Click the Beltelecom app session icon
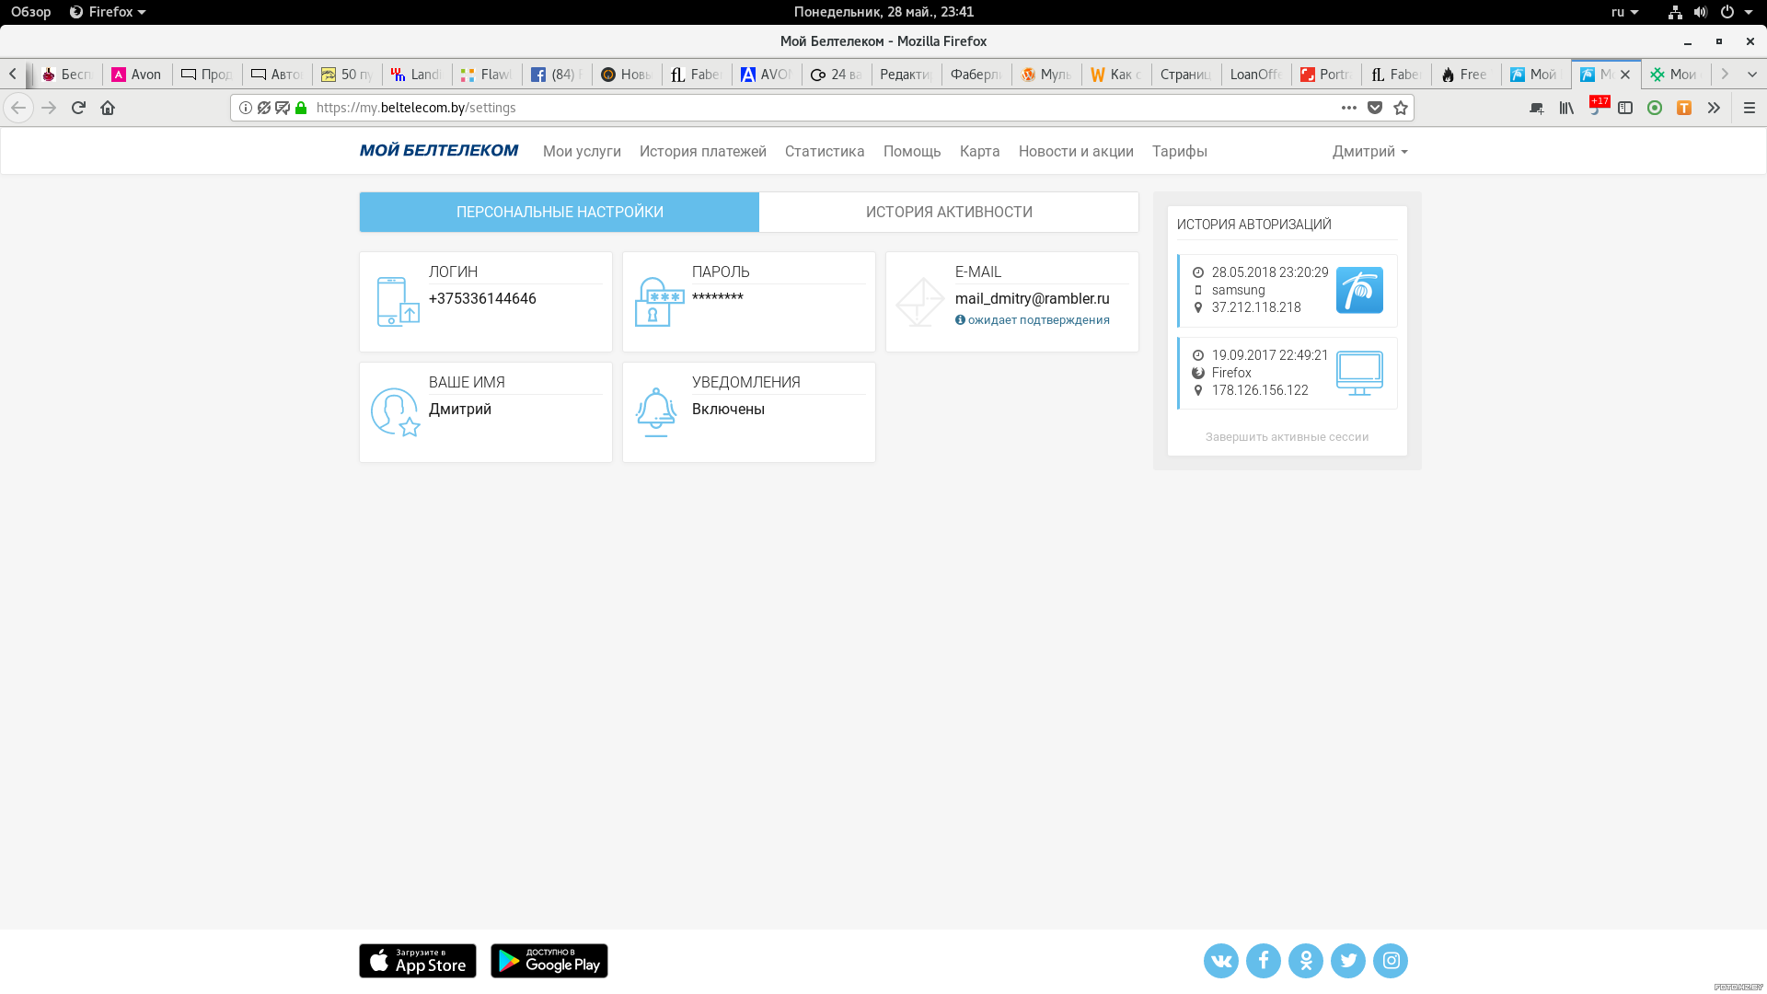1767x994 pixels. (x=1359, y=290)
